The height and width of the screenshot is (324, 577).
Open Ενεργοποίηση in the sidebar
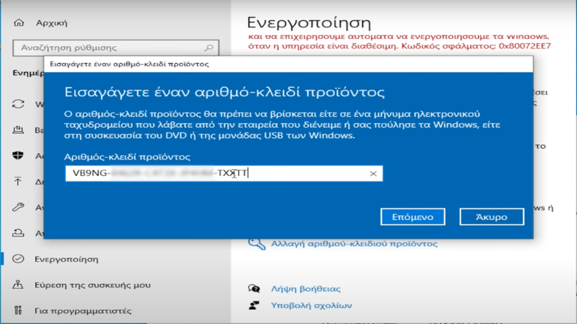(x=66, y=259)
